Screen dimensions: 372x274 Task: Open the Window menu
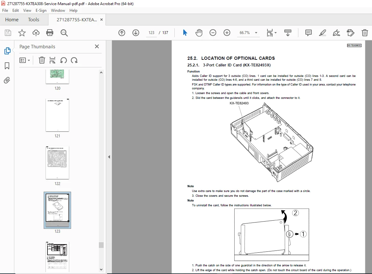point(58,10)
